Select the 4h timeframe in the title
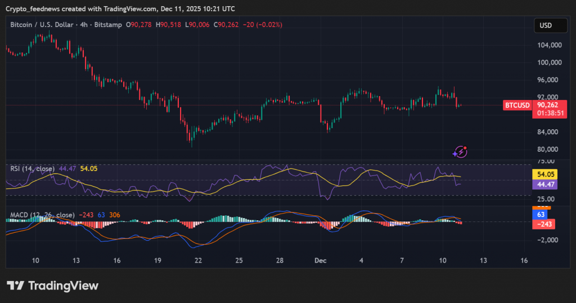The image size is (576, 303). [x=84, y=25]
